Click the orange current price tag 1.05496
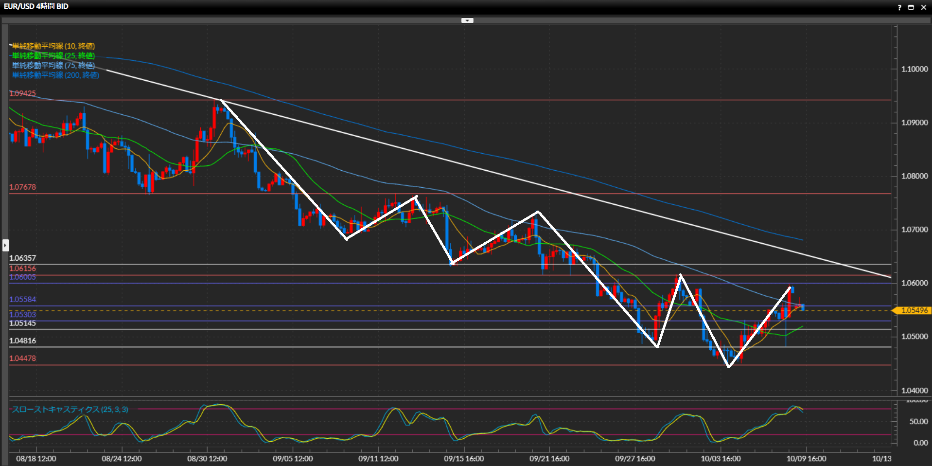The width and height of the screenshot is (932, 466). 914,310
